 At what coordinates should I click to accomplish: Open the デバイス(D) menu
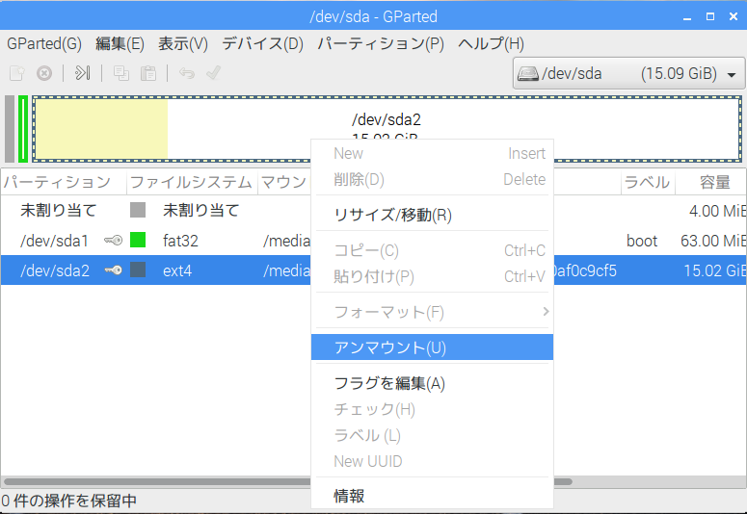coord(262,43)
